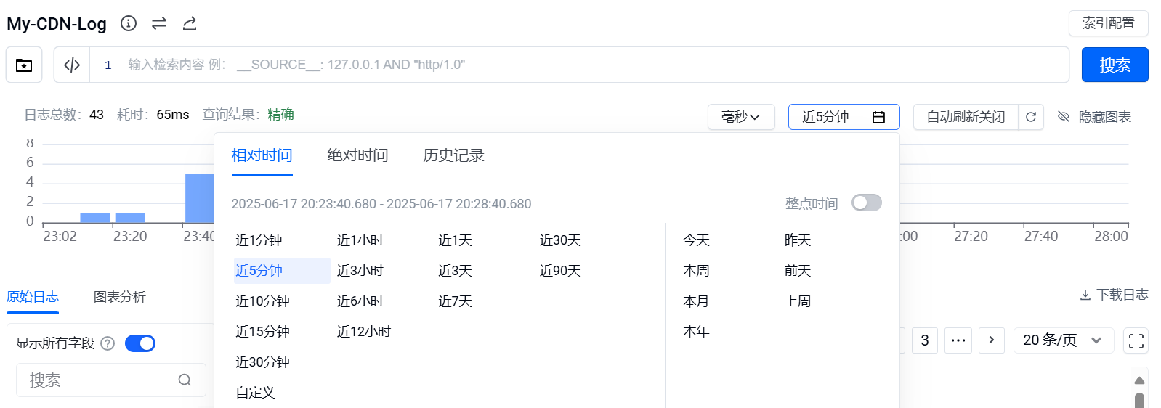Image resolution: width=1161 pixels, height=408 pixels.
Task: Open the 图表分析 tab
Action: tap(120, 297)
